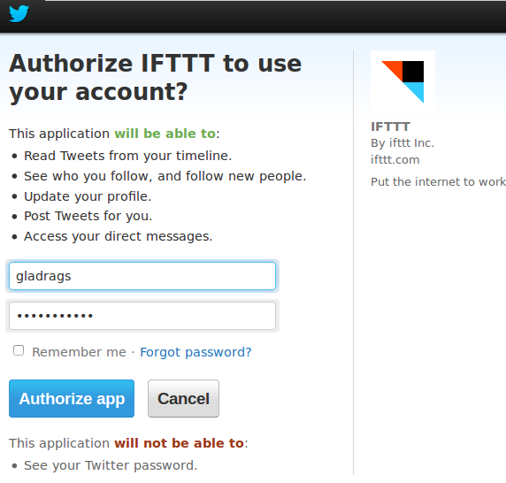Click the Remember me label text

[x=79, y=352]
